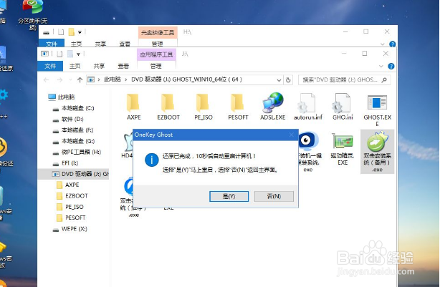
Task: Open 共享 tab in J:\ window
Action: coord(99,66)
